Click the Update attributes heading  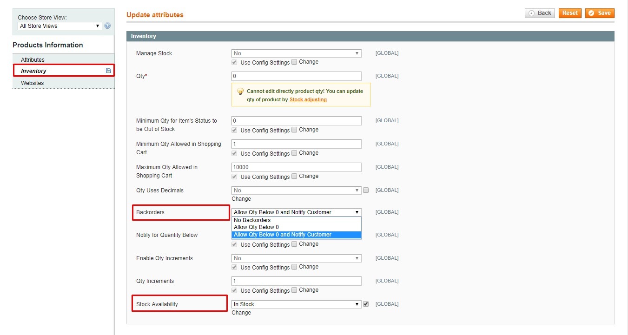[x=155, y=15]
